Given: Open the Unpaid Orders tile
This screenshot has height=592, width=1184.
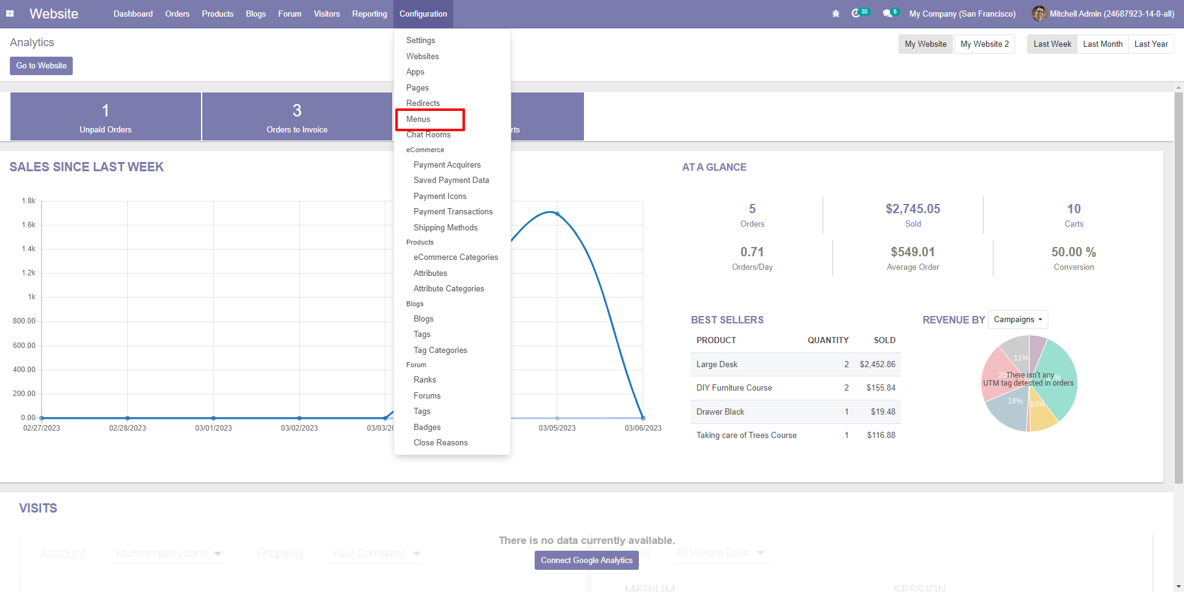Looking at the screenshot, I should (105, 117).
